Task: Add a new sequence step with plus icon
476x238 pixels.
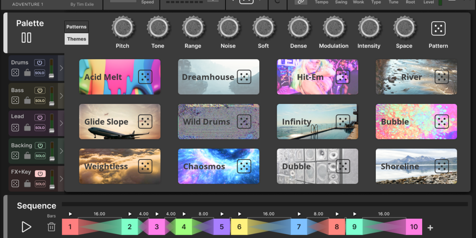Action: click(430, 228)
